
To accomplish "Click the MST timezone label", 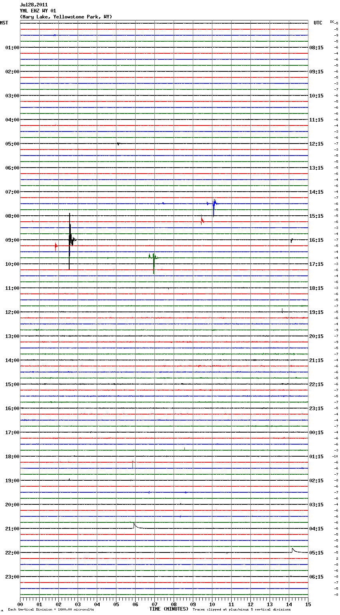I will click(x=4, y=23).
